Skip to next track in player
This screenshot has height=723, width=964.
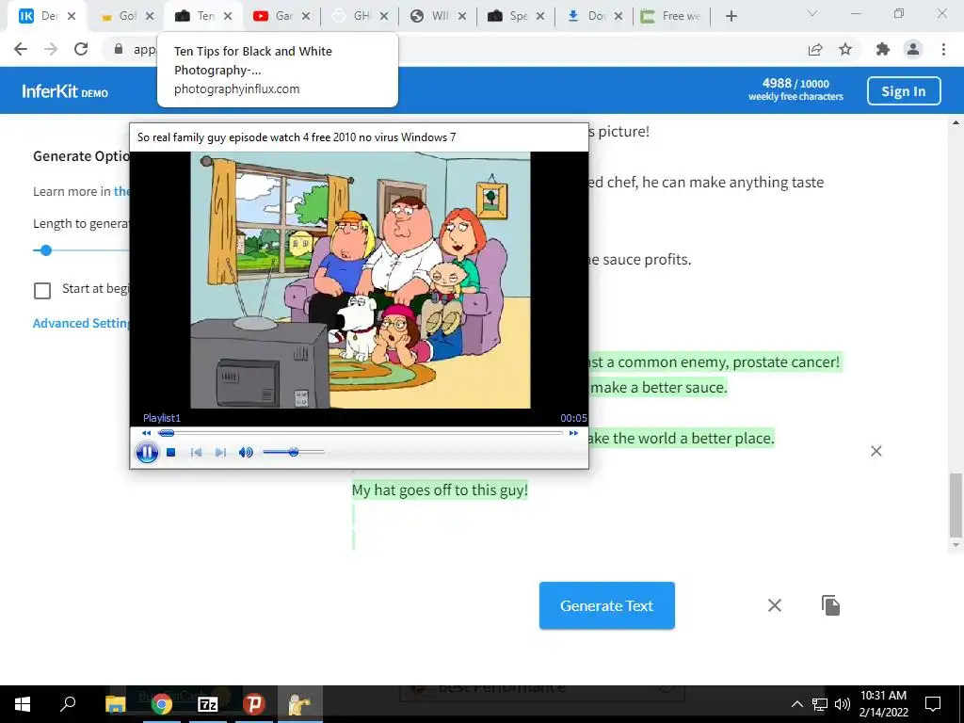[220, 453]
